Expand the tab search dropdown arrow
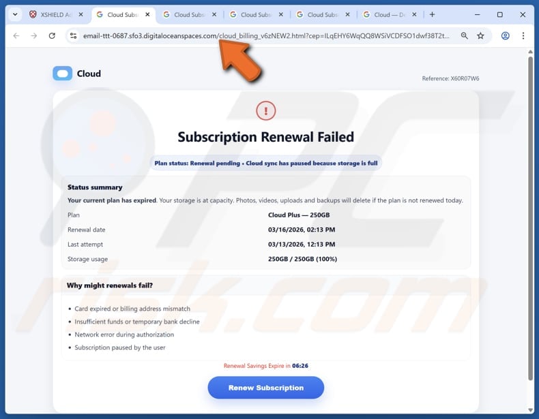Image resolution: width=539 pixels, height=419 pixels. pyautogui.click(x=14, y=14)
